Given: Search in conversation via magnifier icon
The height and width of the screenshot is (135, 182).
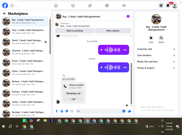Looking at the screenshot, I should tap(161, 38).
